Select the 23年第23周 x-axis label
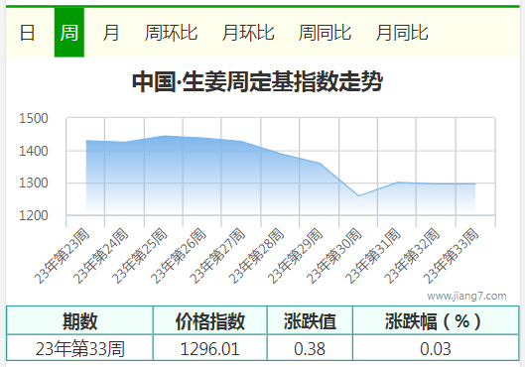The height and width of the screenshot is (367, 525). (x=62, y=256)
